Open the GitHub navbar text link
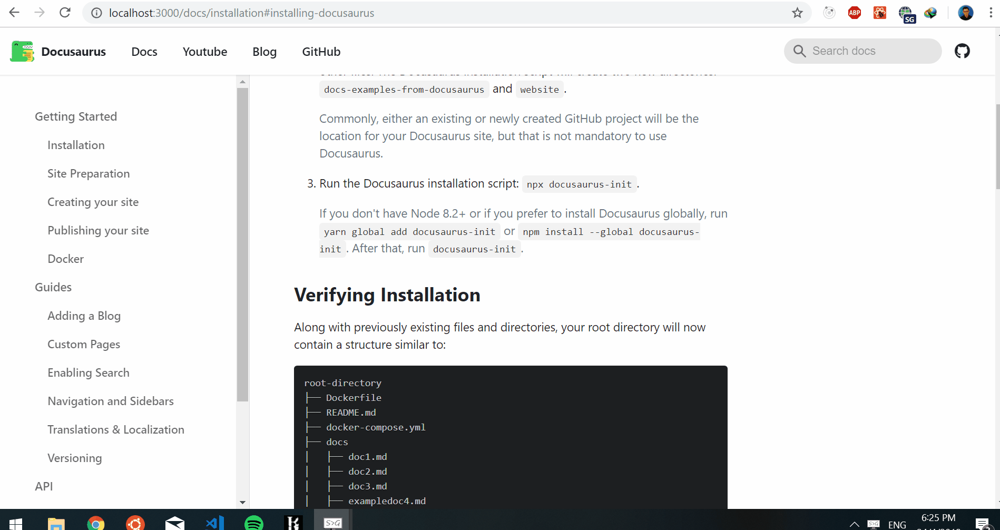 321,52
